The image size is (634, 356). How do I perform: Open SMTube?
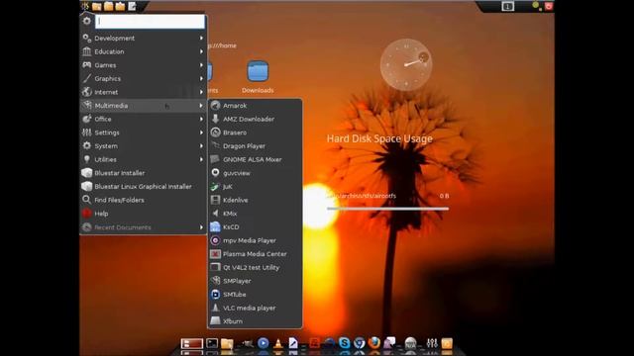255,295
